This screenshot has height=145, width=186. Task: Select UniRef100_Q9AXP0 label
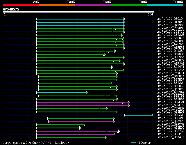coord(170,121)
